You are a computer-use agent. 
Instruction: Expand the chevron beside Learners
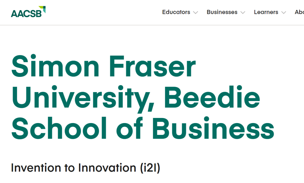point(284,12)
